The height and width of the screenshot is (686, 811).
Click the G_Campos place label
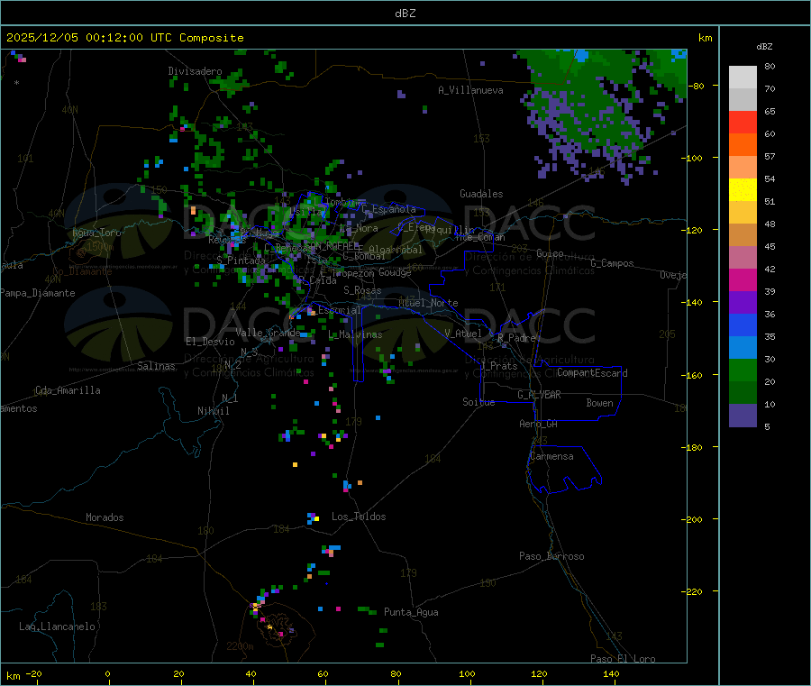[x=613, y=263]
